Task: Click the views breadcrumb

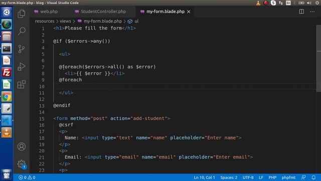Action: pyautogui.click(x=65, y=21)
